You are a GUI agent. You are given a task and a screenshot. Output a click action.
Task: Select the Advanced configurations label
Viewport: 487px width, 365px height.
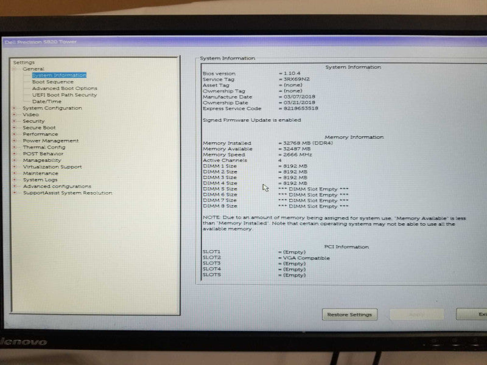tap(57, 186)
